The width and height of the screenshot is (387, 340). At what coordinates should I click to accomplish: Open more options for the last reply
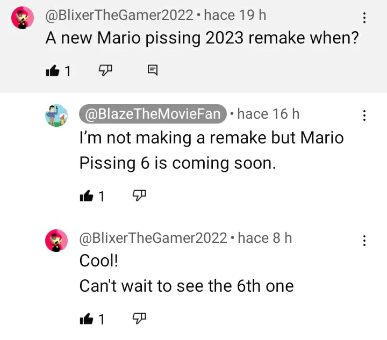(x=364, y=240)
